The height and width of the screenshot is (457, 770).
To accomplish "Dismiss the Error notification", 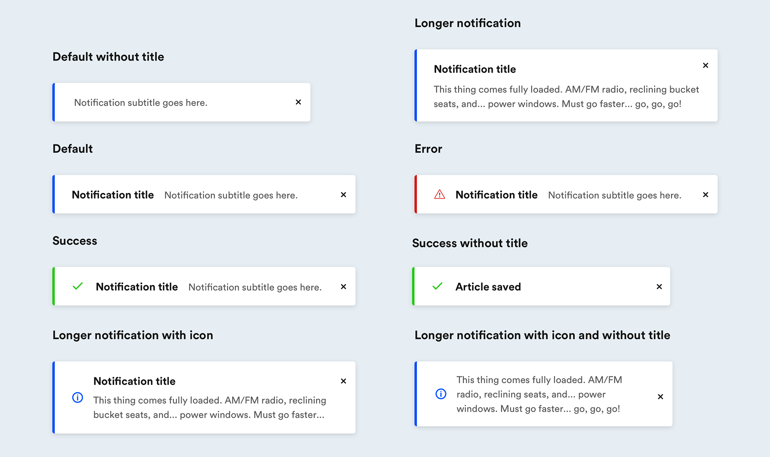I will 705,194.
